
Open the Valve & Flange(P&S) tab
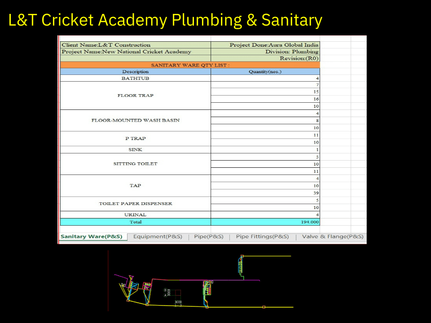[333, 237]
